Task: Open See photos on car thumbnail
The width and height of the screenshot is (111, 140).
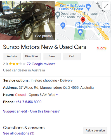Action: (x=44, y=36)
